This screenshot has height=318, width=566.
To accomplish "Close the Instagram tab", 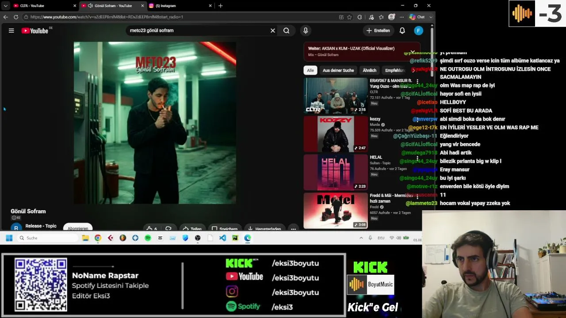I will point(210,6).
